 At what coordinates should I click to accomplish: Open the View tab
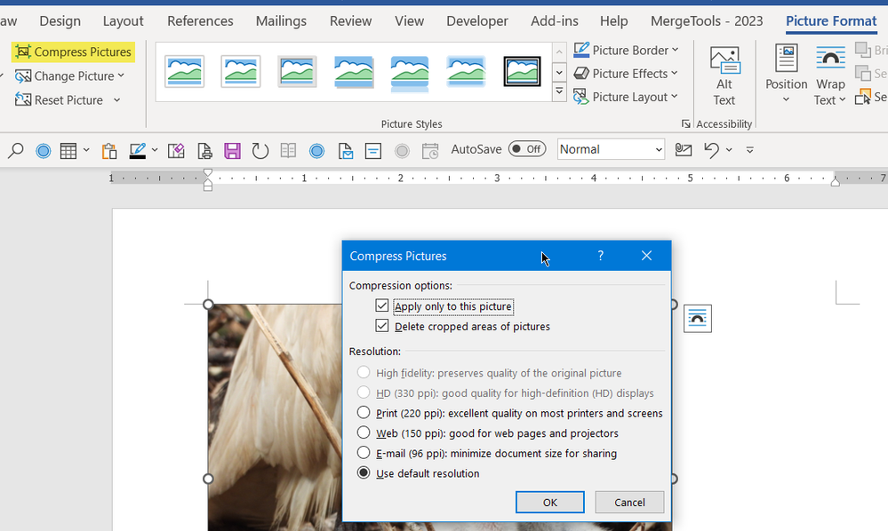tap(409, 21)
